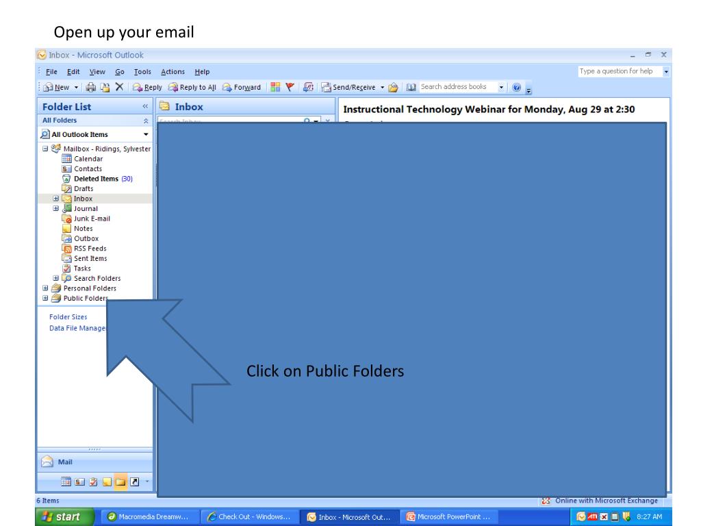This screenshot has width=701, height=526.
Task: Open the Sent Items folder
Action: click(x=90, y=258)
